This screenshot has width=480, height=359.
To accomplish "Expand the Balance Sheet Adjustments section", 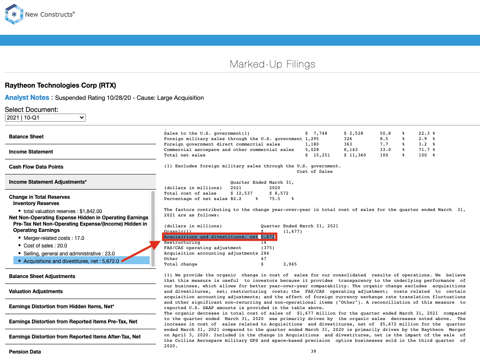I will point(80,276).
